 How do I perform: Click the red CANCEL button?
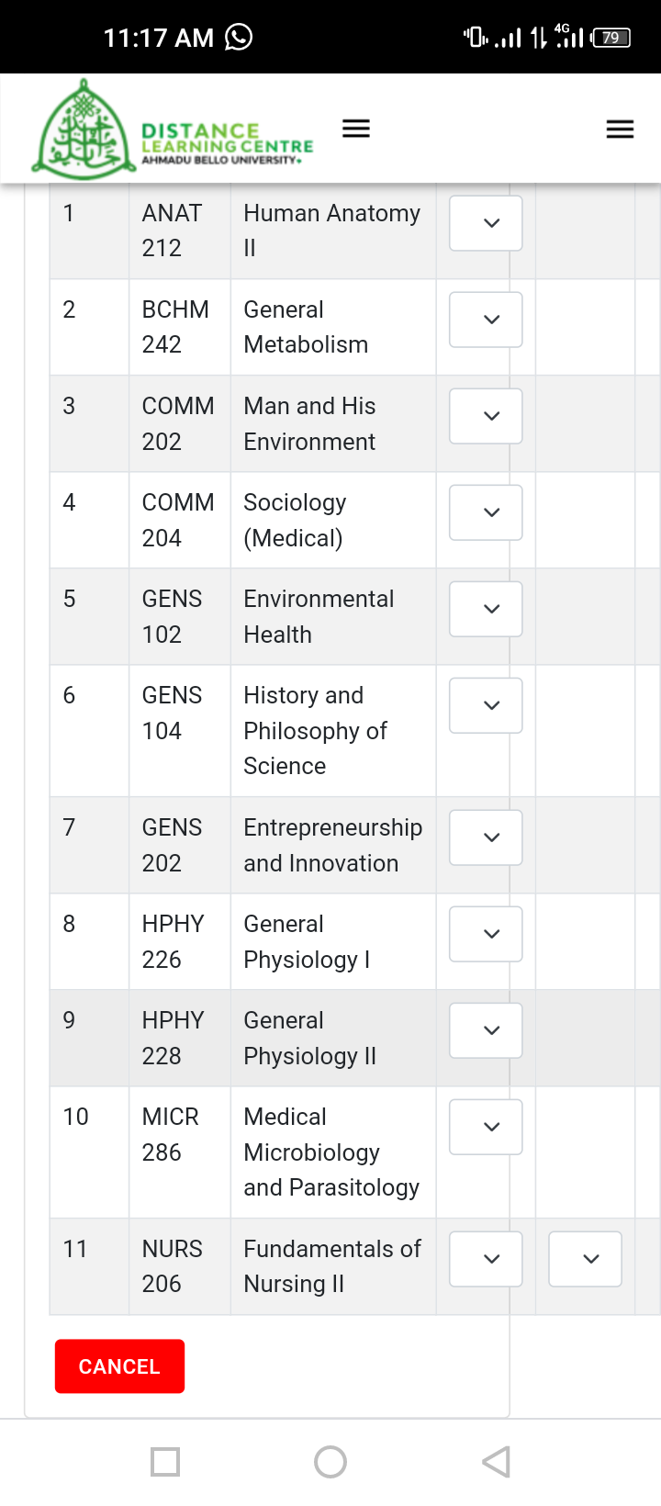point(119,1366)
